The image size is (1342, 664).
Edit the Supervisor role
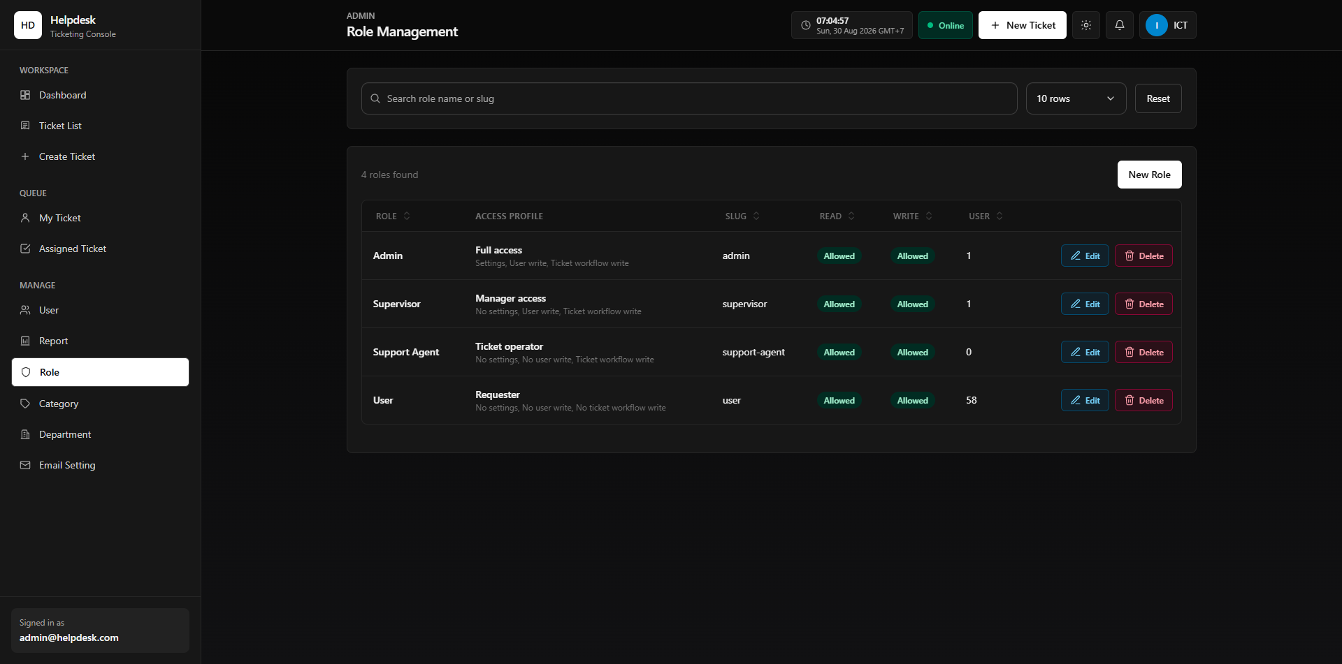[1085, 304]
